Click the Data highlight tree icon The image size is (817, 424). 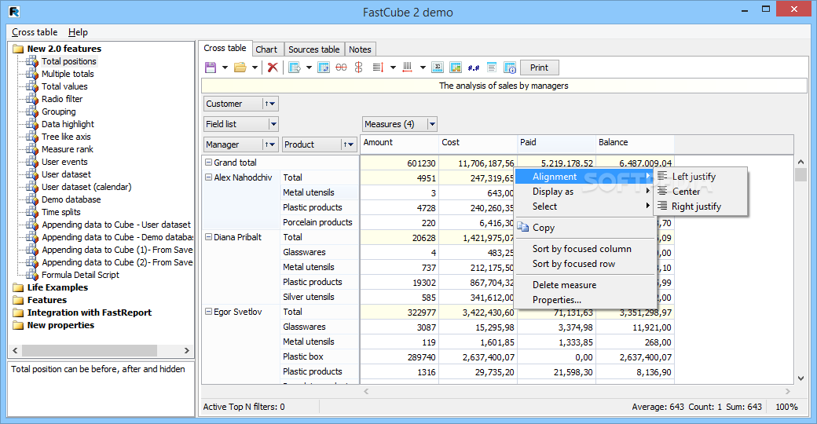[x=31, y=124]
